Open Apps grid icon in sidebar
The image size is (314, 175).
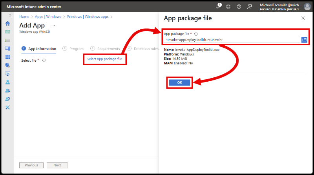7,57
